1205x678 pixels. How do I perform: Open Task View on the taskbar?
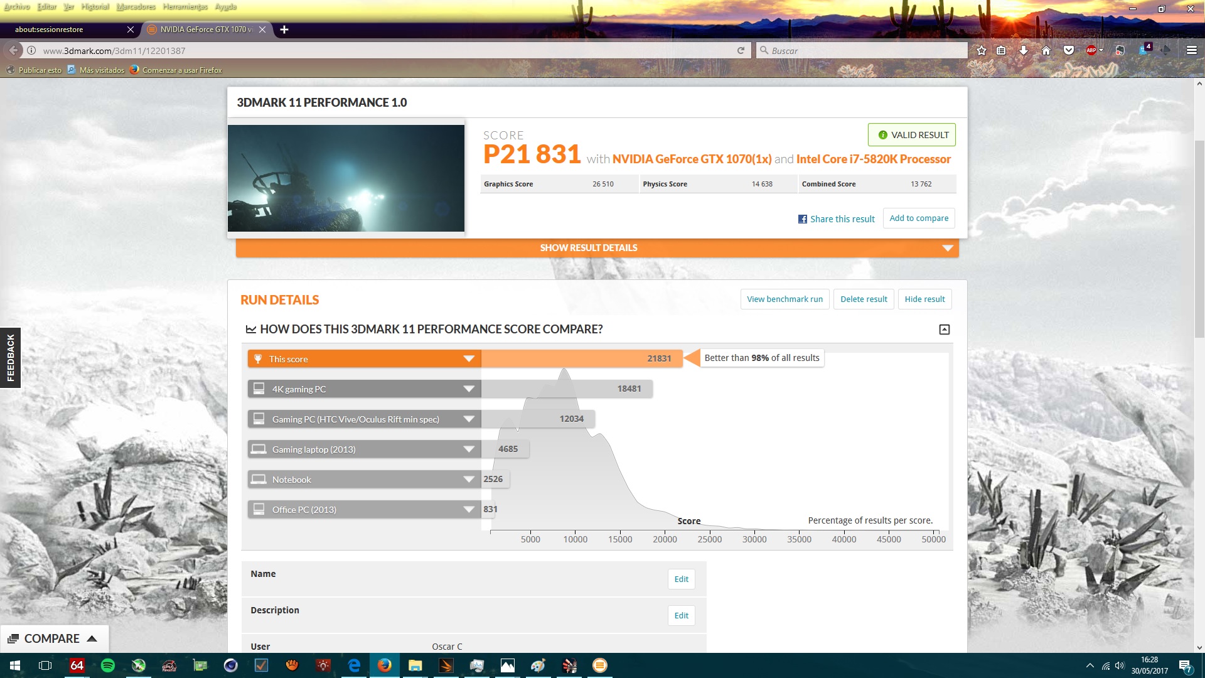(45, 665)
